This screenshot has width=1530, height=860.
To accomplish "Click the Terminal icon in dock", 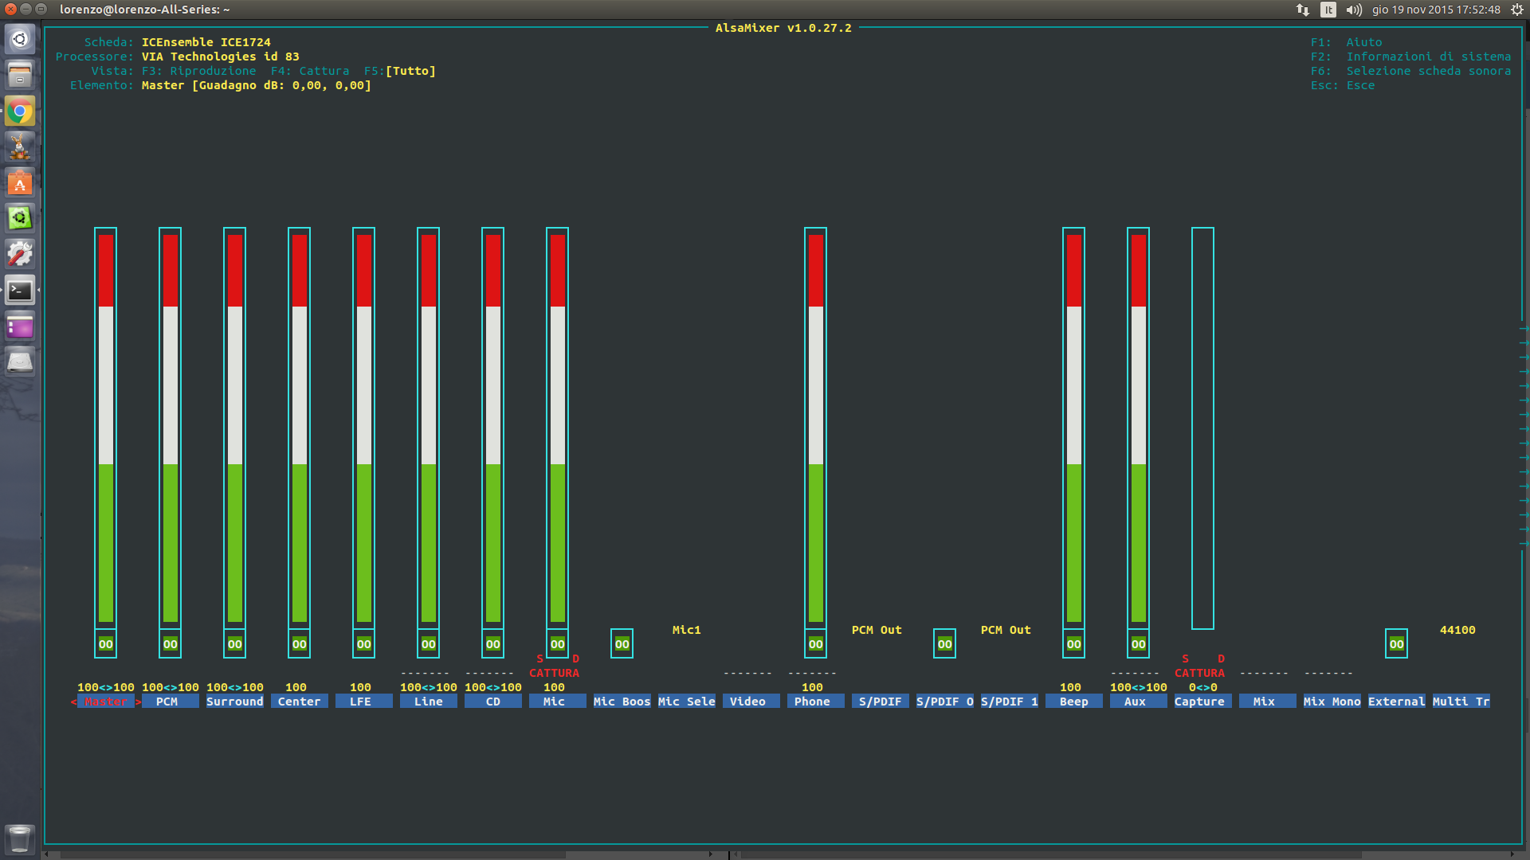I will (20, 291).
